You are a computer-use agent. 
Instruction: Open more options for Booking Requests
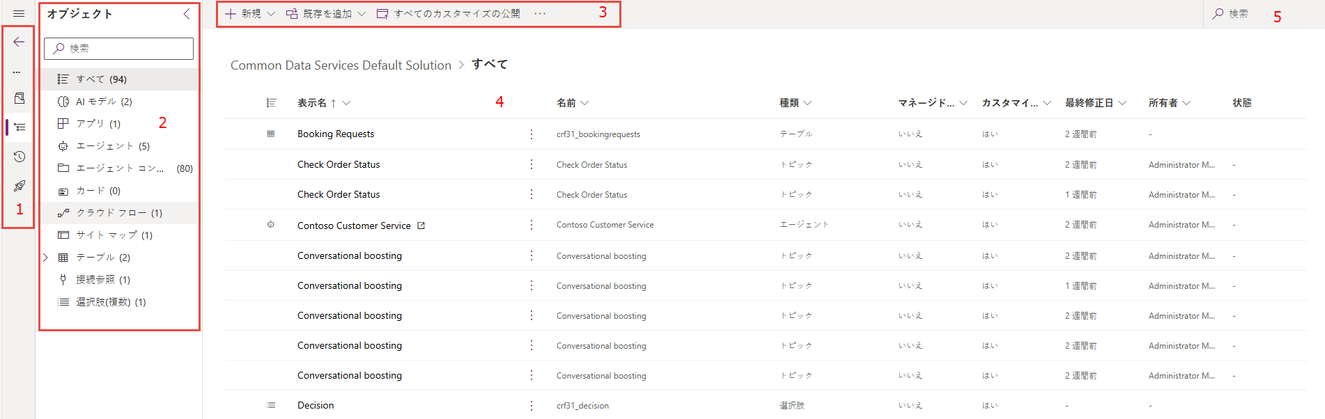click(532, 134)
